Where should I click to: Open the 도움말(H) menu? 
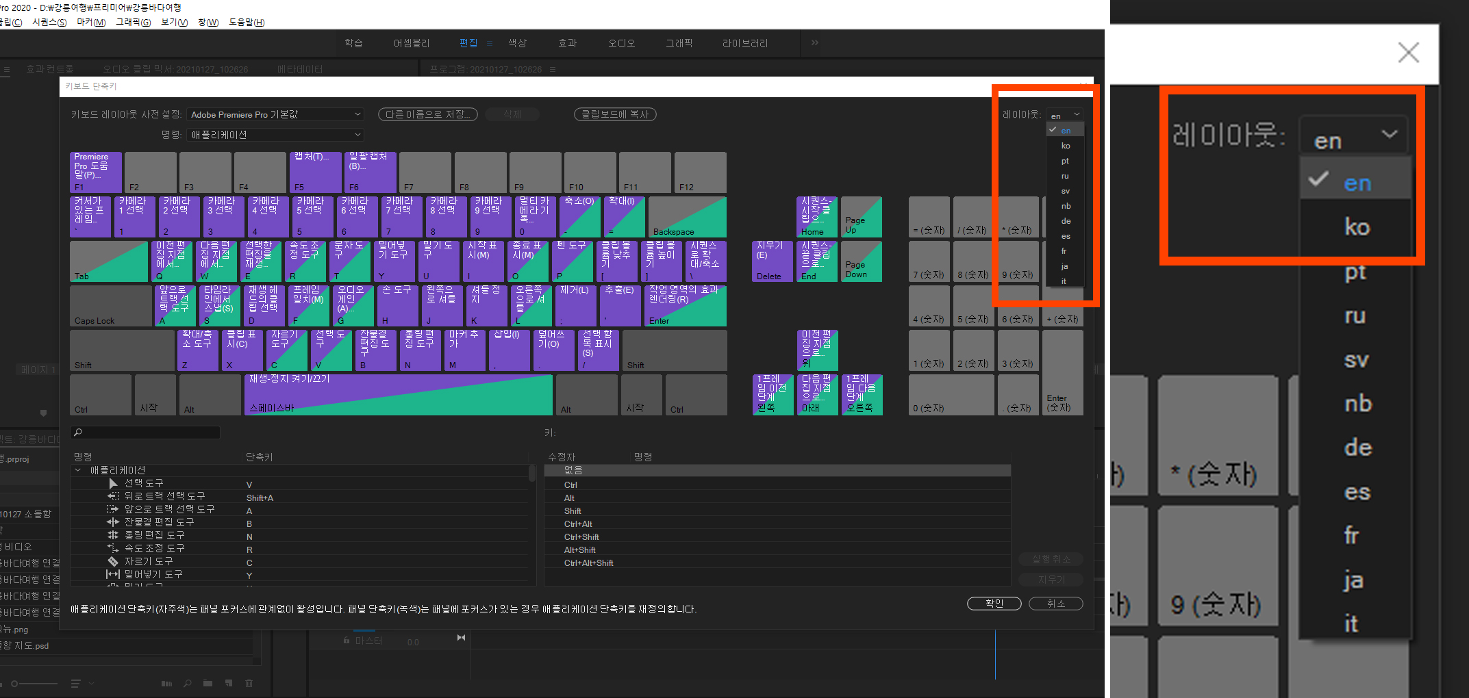[247, 22]
